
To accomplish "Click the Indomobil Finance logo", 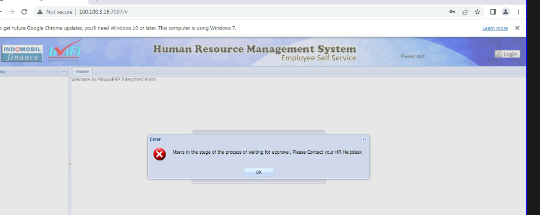I will (x=22, y=53).
